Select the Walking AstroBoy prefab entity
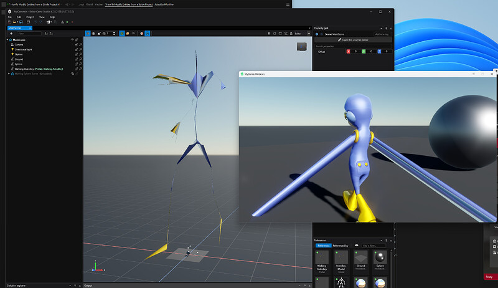 (39, 69)
